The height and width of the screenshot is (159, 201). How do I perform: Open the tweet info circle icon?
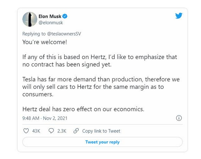[x=179, y=118]
